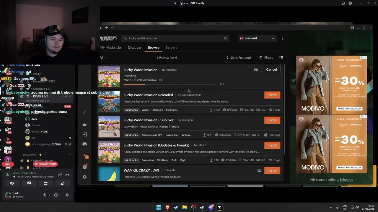Click the Vanilla+ tag on Reloaded
Screen dimensions: 378x212
146,110
